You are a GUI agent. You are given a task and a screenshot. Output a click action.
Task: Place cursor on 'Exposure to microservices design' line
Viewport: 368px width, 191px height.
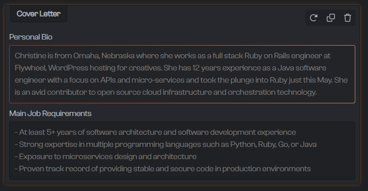click(105, 157)
